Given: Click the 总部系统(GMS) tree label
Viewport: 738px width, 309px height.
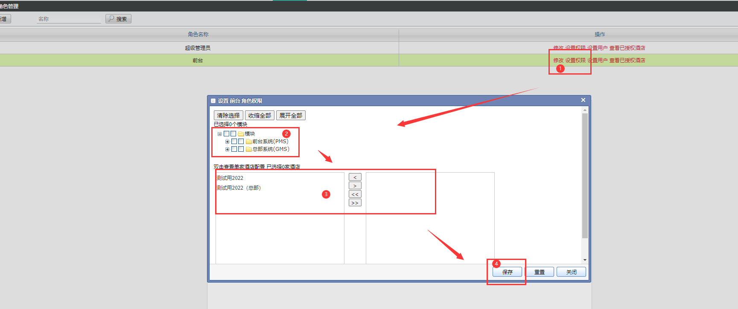Looking at the screenshot, I should (271, 149).
